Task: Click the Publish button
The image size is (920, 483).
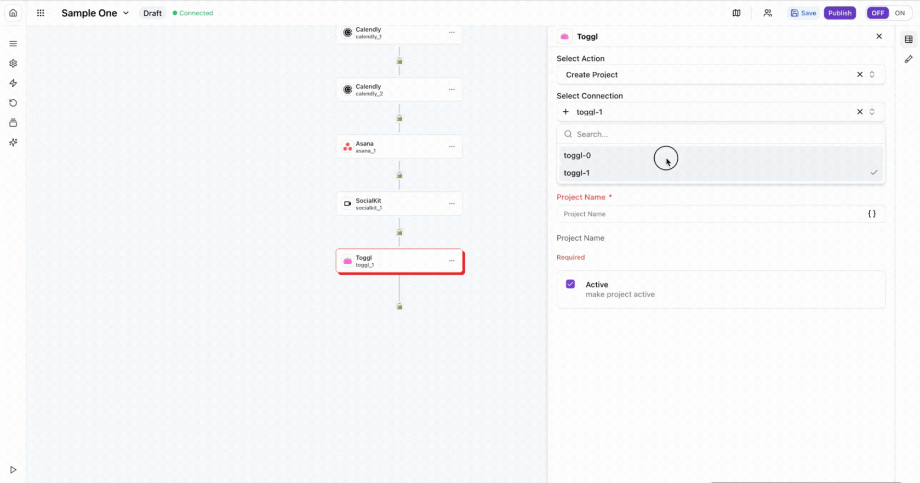Action: (x=839, y=13)
